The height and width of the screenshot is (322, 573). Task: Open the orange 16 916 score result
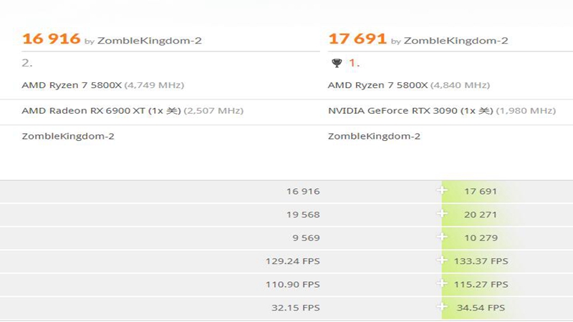51,39
